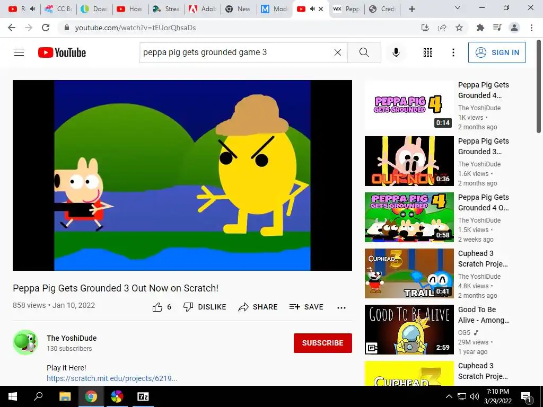The image size is (543, 407).
Task: Click the SIGN IN button
Action: point(497,52)
